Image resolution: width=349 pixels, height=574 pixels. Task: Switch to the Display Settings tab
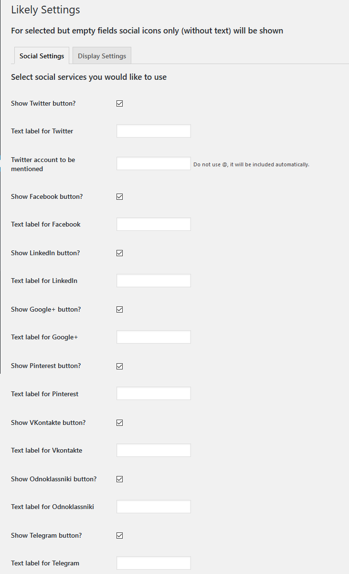tap(102, 56)
